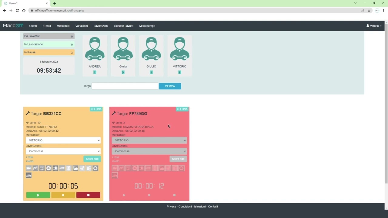
Task: Click oil can icon on BB321CC card
Action: point(29,168)
